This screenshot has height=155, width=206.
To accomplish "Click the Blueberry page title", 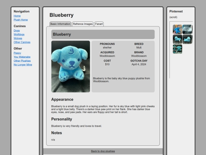I will coord(61,15).
